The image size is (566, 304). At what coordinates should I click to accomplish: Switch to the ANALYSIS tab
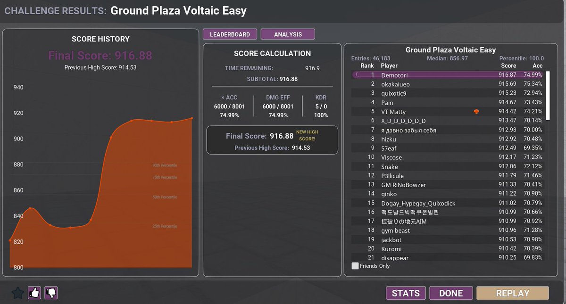pos(288,34)
